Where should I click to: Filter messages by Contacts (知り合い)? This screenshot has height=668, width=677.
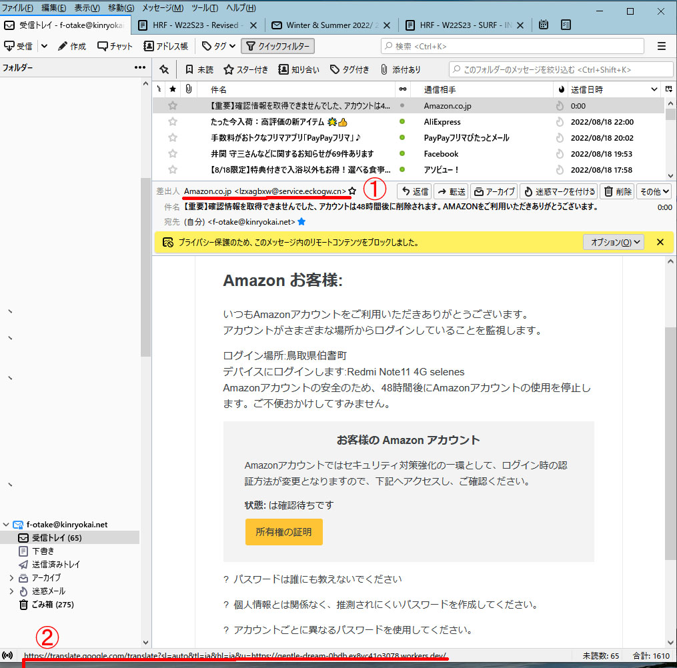[299, 69]
